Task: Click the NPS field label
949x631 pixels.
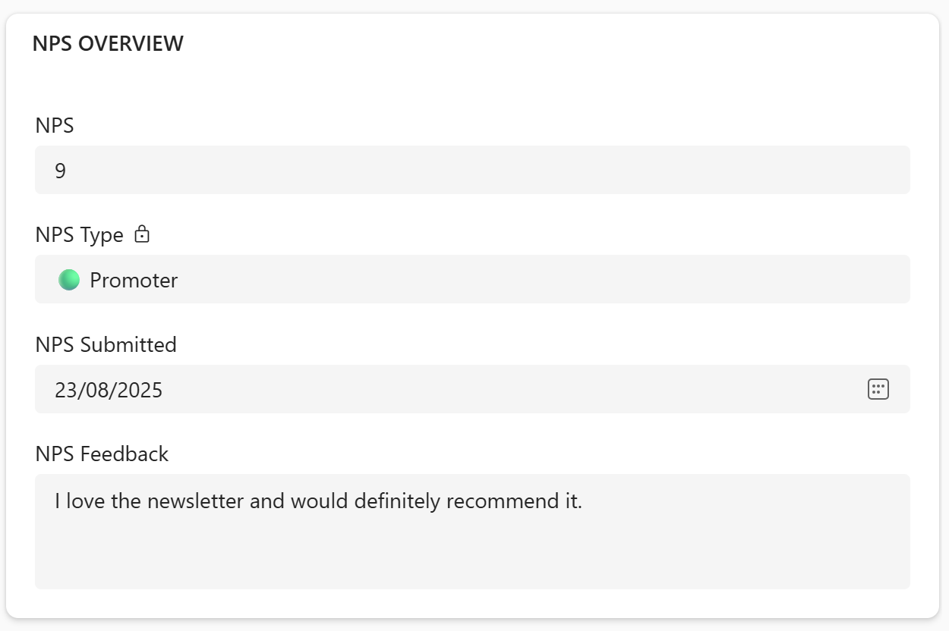Action: [55, 125]
